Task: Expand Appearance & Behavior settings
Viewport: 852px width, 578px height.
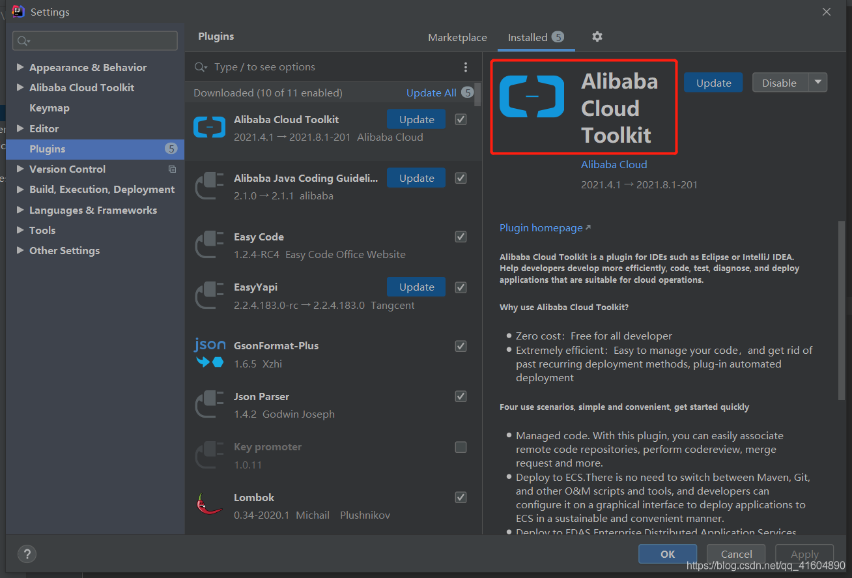Action: 20,67
